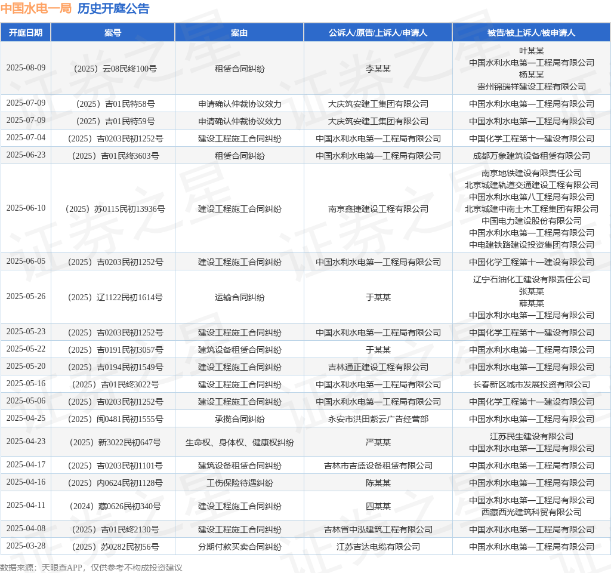Viewport: 611px width, 573px height.
Task: Select 北京城建中南土木工程集团有限公司
Action: pos(532,210)
